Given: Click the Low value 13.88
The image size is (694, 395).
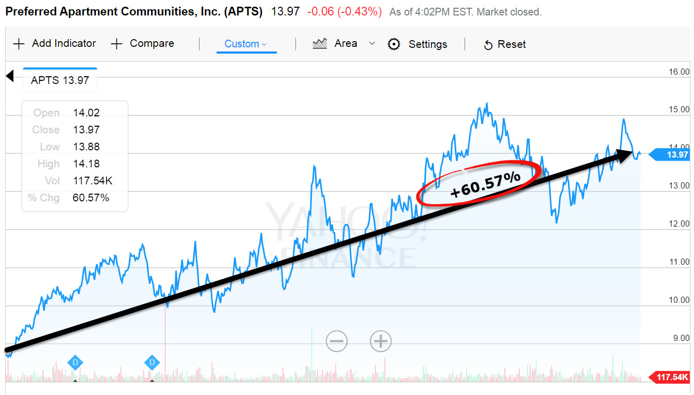Looking at the screenshot, I should tap(87, 147).
